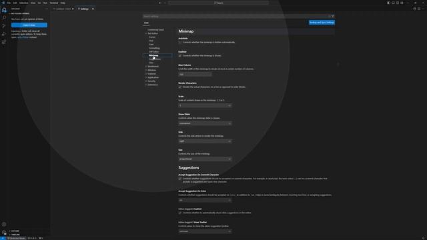
Task: Click the notifications bell in status bar
Action: point(424,238)
